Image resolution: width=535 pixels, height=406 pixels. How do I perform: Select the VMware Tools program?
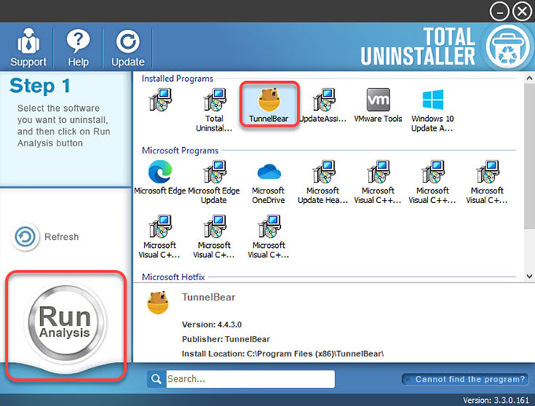tap(378, 105)
